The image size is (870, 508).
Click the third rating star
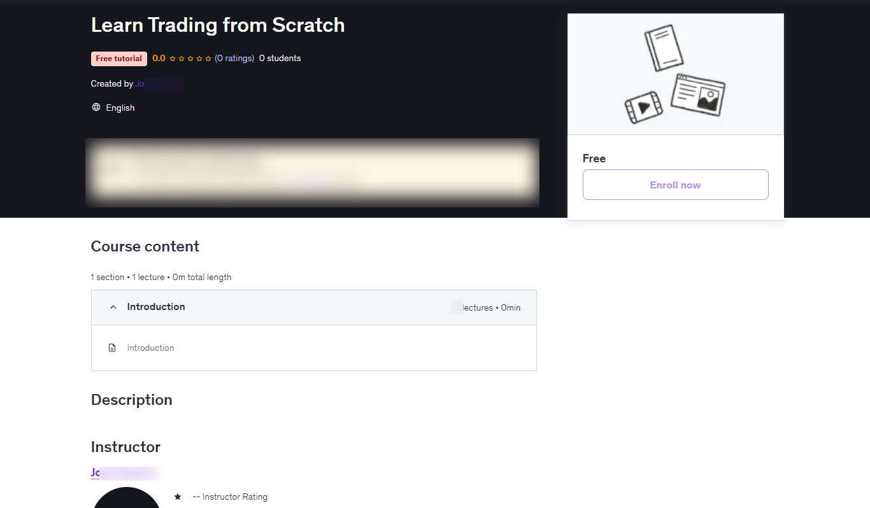(190, 59)
